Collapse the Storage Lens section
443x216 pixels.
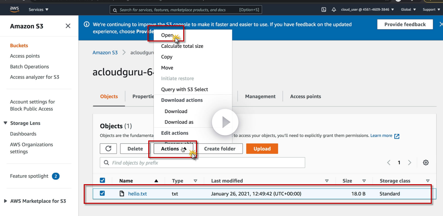(5, 123)
